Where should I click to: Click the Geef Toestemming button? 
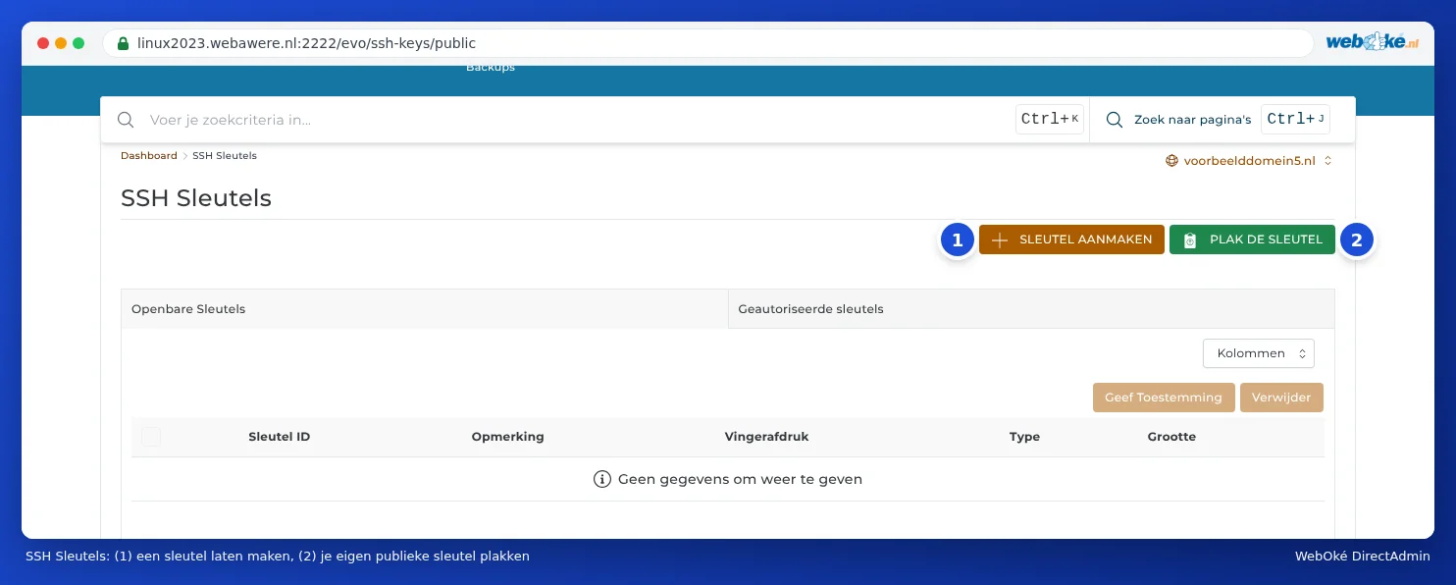pos(1164,398)
